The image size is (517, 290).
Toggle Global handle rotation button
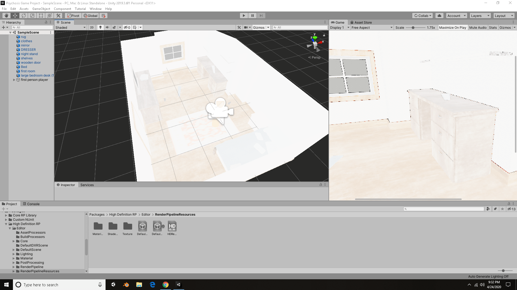(90, 16)
